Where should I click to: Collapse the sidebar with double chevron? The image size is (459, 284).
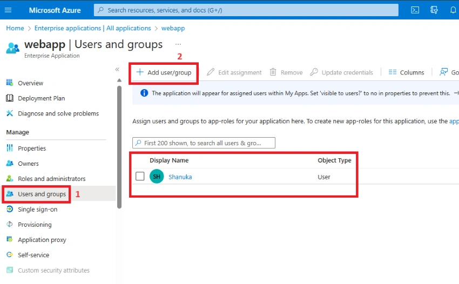click(x=117, y=70)
